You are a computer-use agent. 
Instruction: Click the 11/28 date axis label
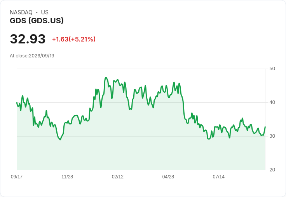pyautogui.click(x=67, y=177)
